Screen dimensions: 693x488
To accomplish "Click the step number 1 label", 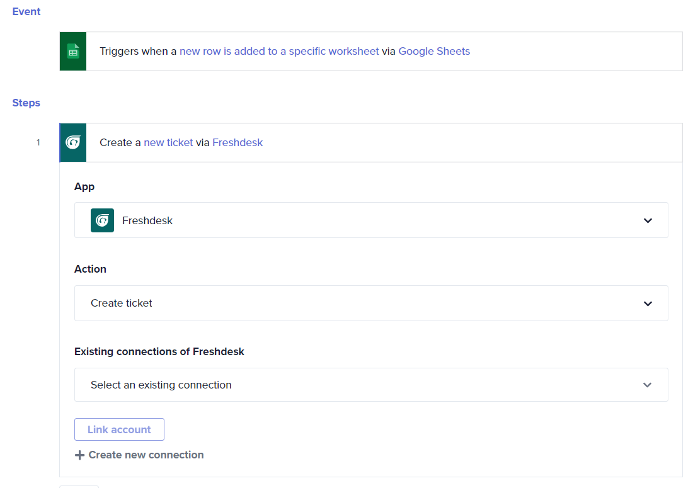I will [38, 143].
